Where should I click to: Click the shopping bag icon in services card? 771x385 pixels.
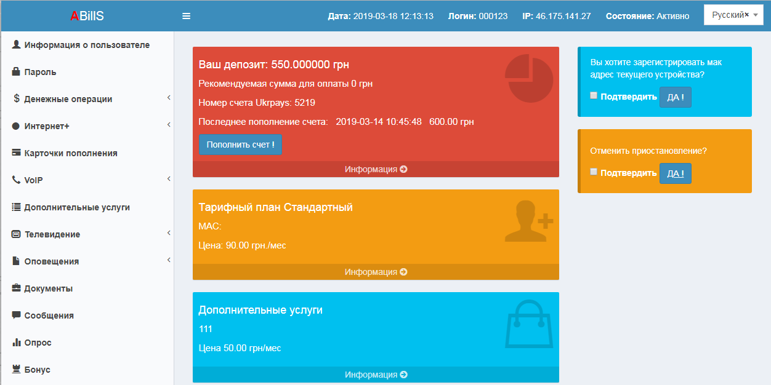(528, 324)
